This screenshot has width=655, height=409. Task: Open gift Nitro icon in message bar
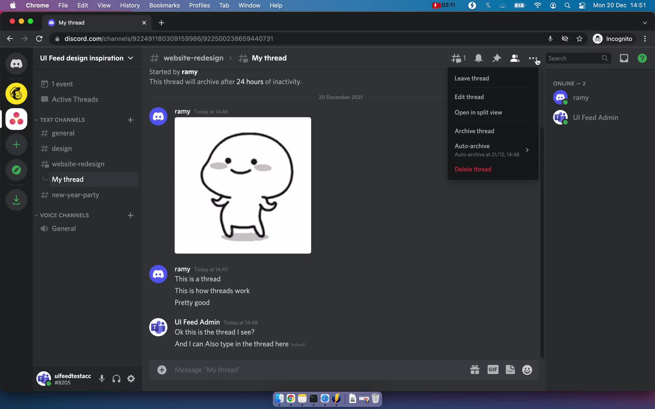pos(475,370)
